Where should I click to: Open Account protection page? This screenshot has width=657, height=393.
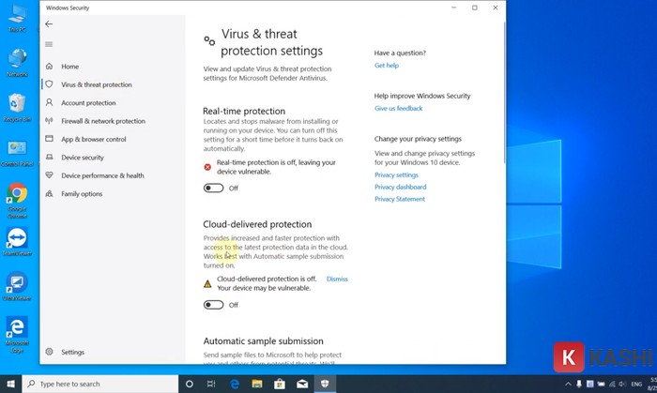pos(88,102)
